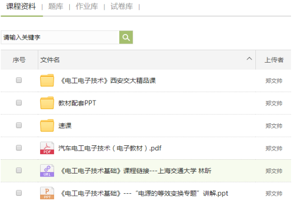293x208 pixels.
Task: Click the 上传者 column header
Action: (274, 60)
